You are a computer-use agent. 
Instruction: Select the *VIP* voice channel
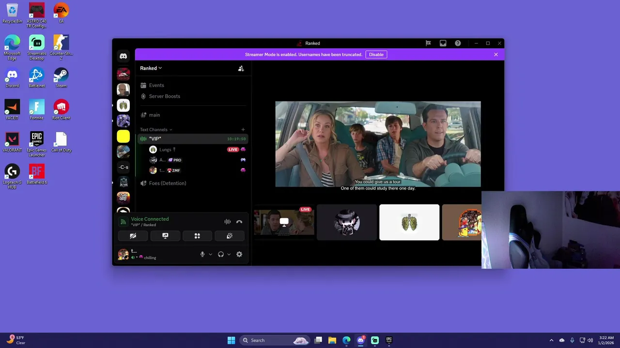tap(193, 139)
